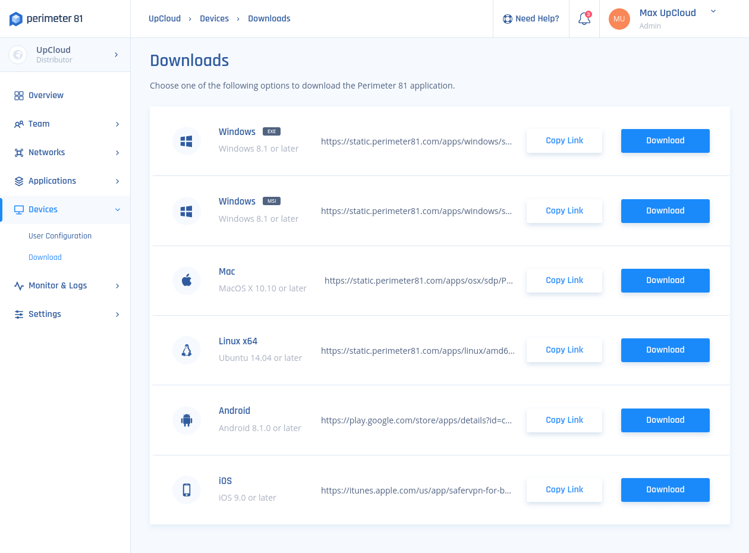Go to Devices in the breadcrumb

pyautogui.click(x=214, y=18)
